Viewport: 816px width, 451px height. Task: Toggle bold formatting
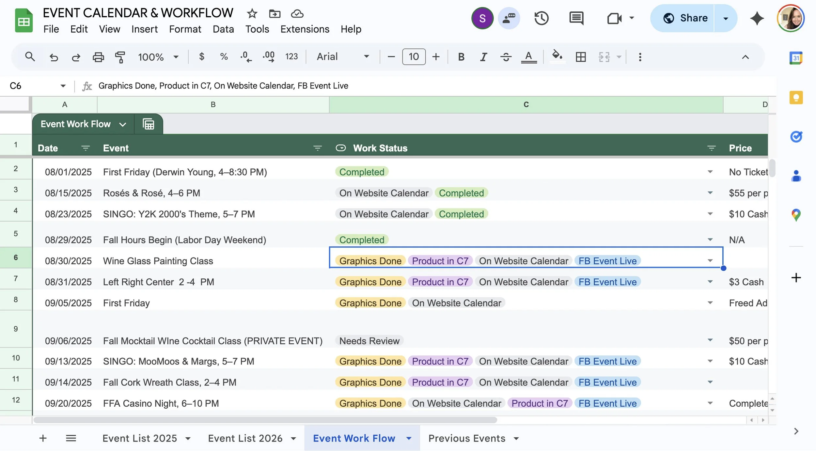click(x=461, y=57)
